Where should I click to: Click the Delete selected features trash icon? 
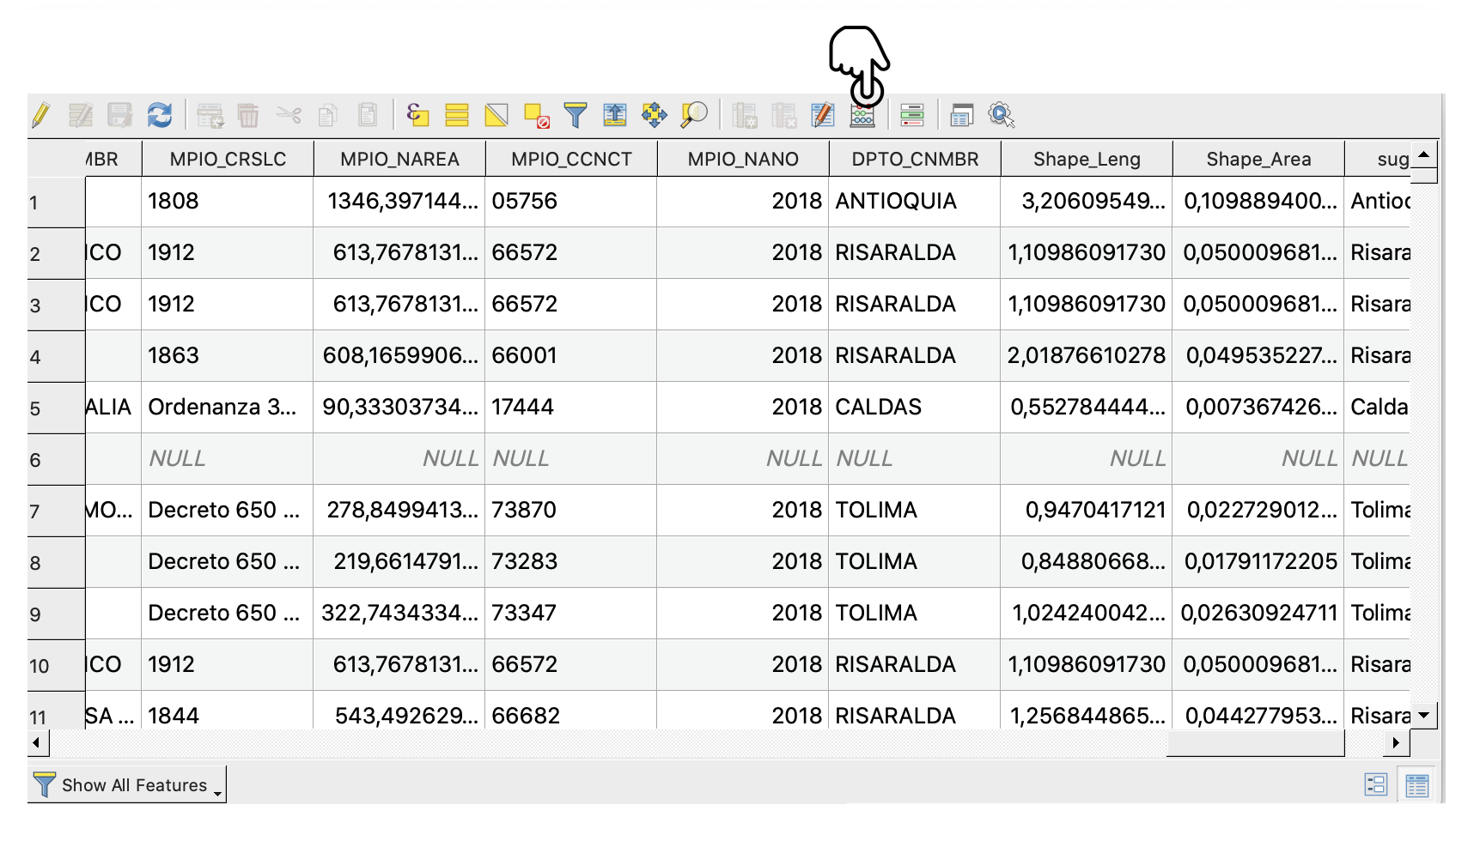[248, 114]
